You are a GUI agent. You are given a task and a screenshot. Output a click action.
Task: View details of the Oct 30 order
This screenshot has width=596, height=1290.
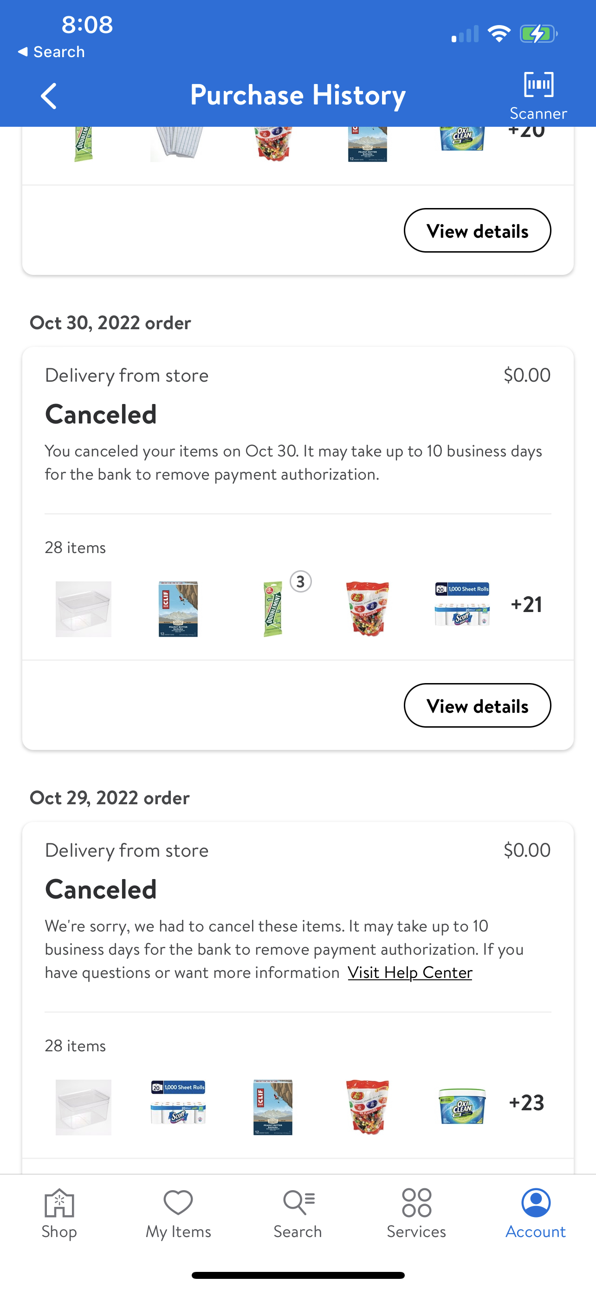pyautogui.click(x=477, y=705)
